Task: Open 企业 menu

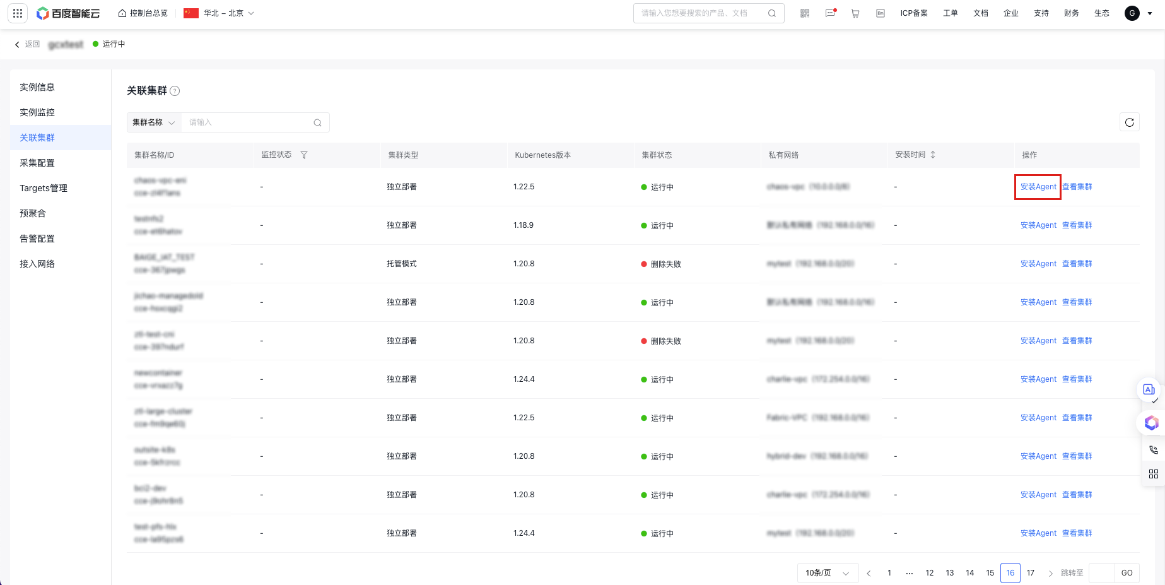Action: [1011, 13]
